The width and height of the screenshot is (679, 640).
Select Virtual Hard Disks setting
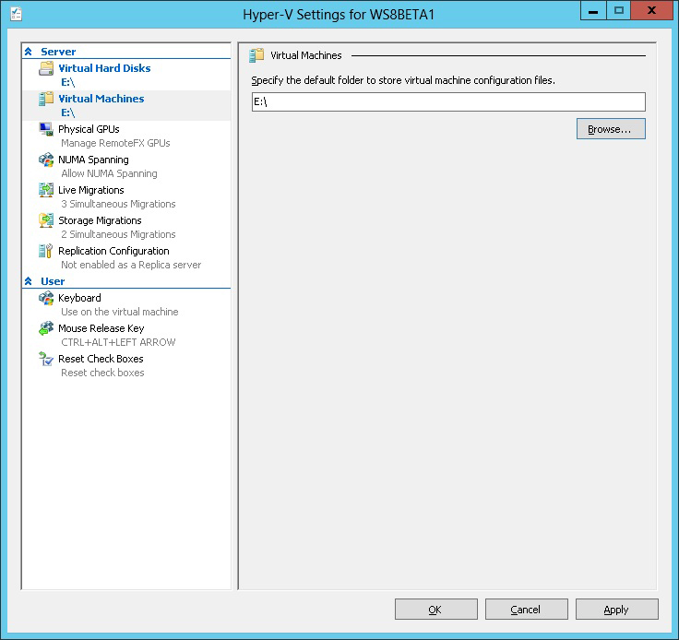coord(104,68)
